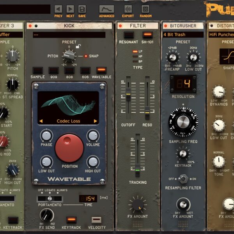Open the HiFi Puncher preset menu
The width and height of the screenshot is (234, 234).
pyautogui.click(x=221, y=35)
